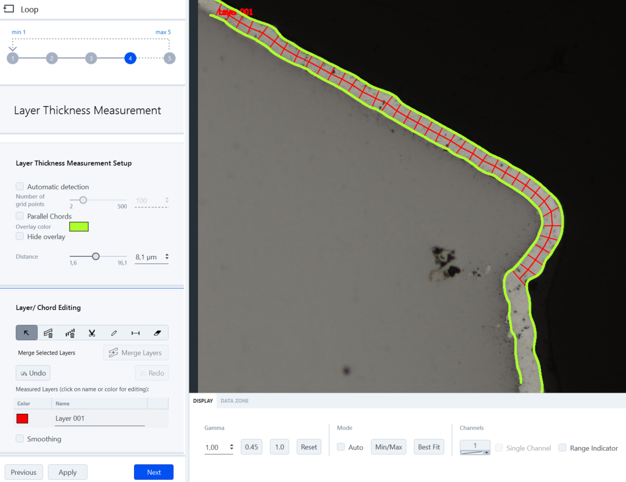Switch to the DATA ZONE tab
This screenshot has height=482, width=626.
(x=235, y=401)
